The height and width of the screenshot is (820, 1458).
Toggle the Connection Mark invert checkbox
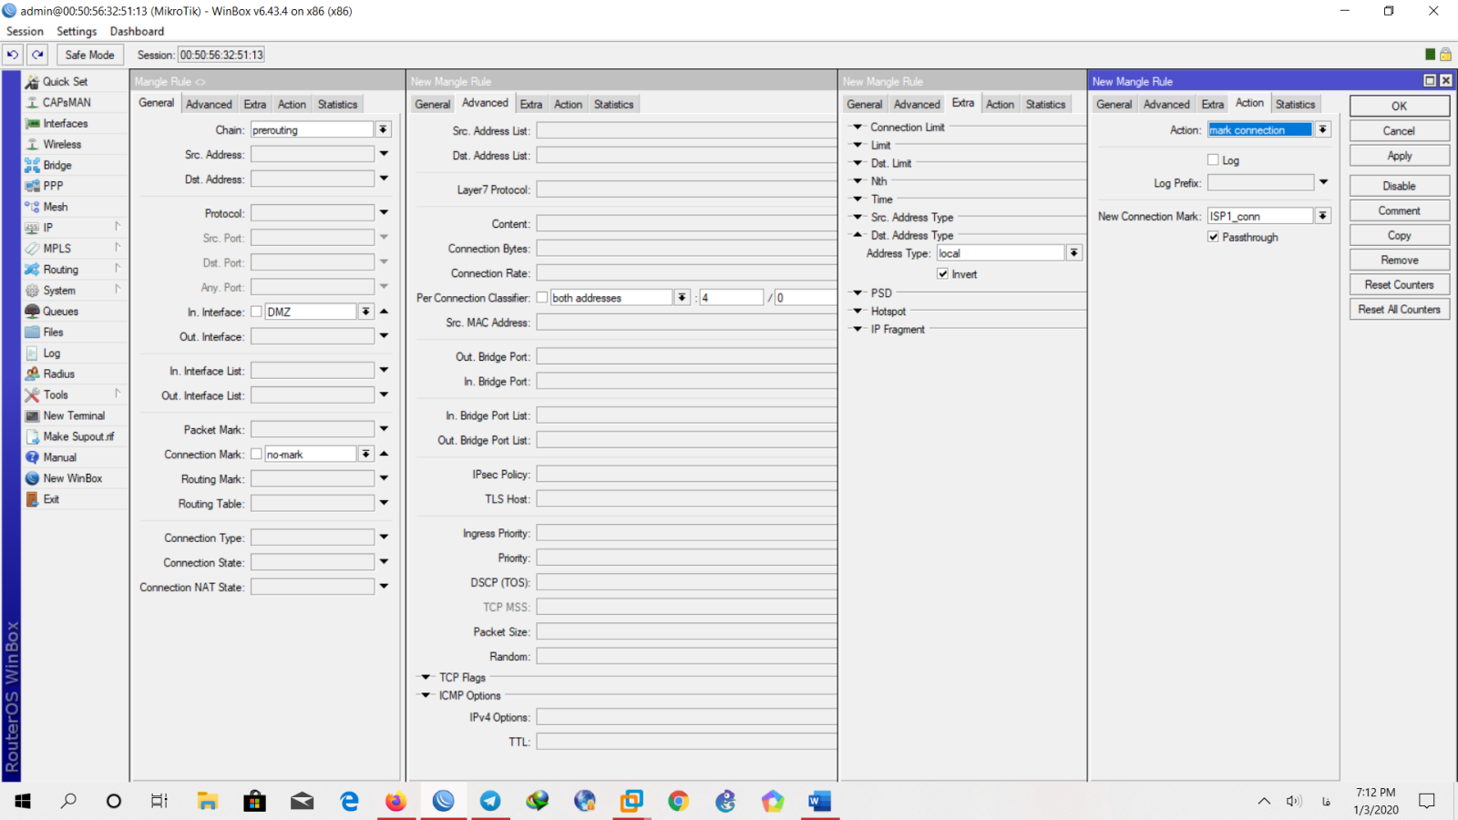[x=257, y=454]
